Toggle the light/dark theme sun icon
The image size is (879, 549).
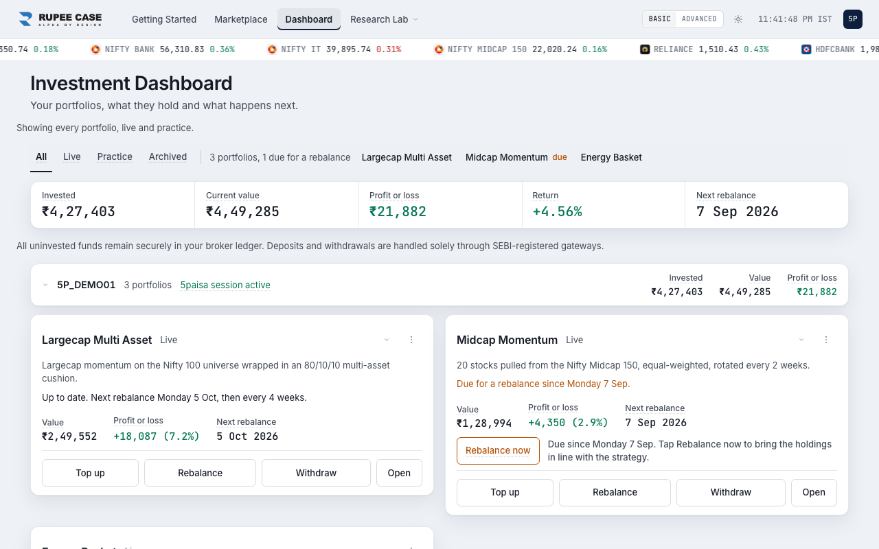[738, 19]
